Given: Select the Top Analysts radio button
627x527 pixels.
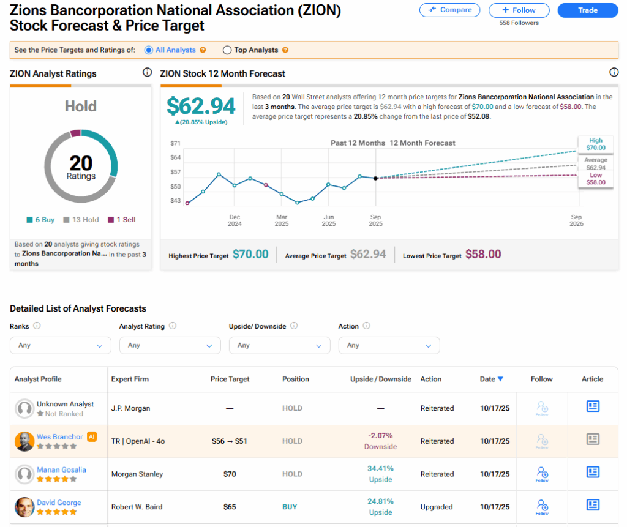Looking at the screenshot, I should [227, 50].
